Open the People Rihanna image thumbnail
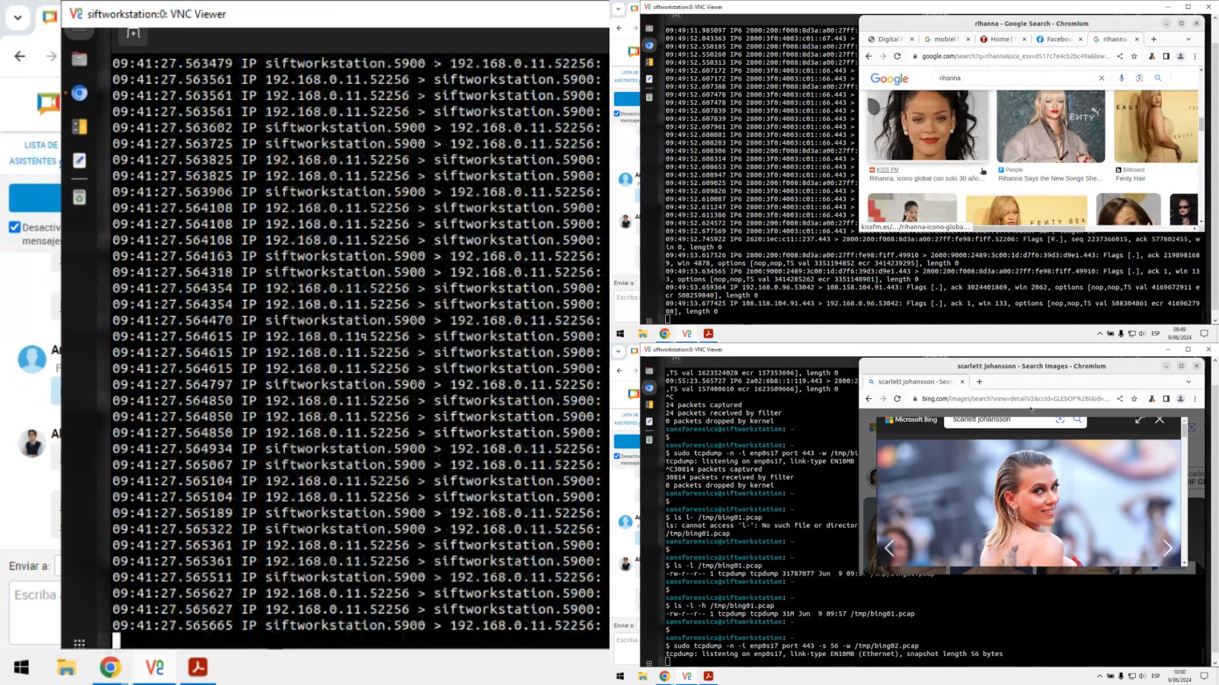The image size is (1219, 685). (1051, 126)
